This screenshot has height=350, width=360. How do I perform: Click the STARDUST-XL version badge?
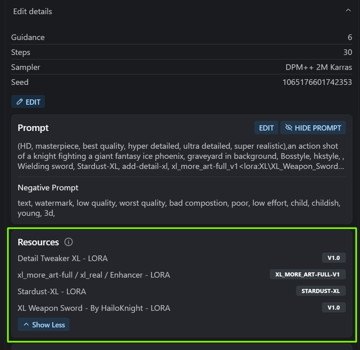[x=321, y=291]
